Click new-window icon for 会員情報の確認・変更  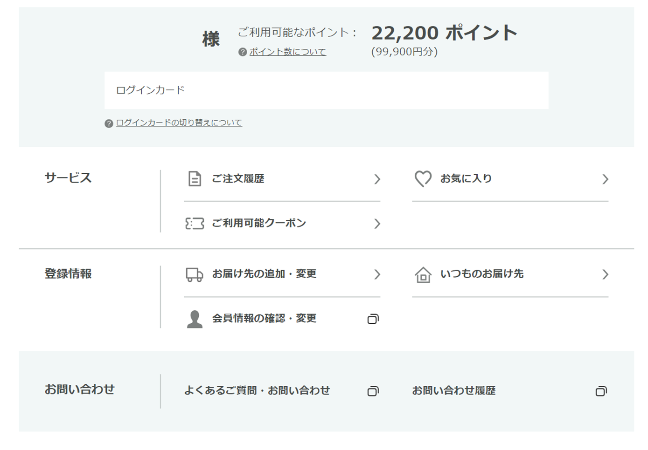373,319
